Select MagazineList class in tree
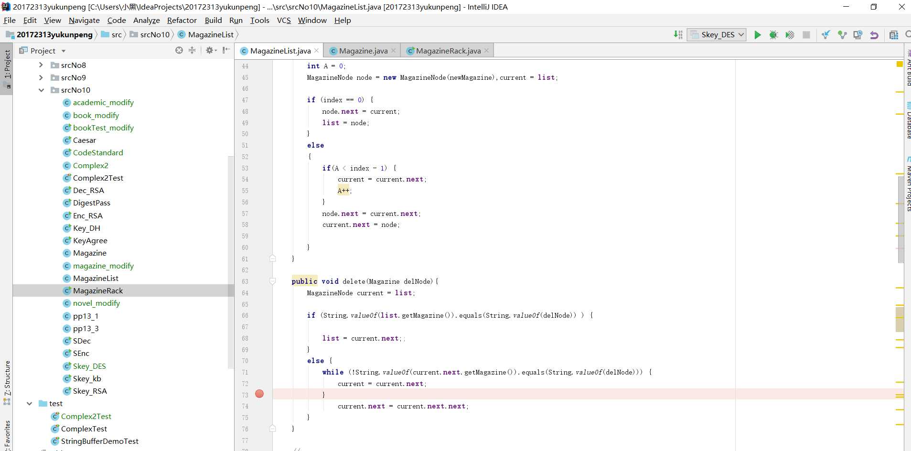 96,278
